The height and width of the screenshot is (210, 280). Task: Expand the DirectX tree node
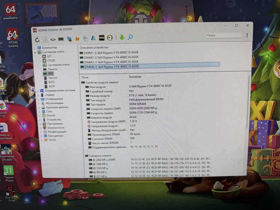[40, 116]
